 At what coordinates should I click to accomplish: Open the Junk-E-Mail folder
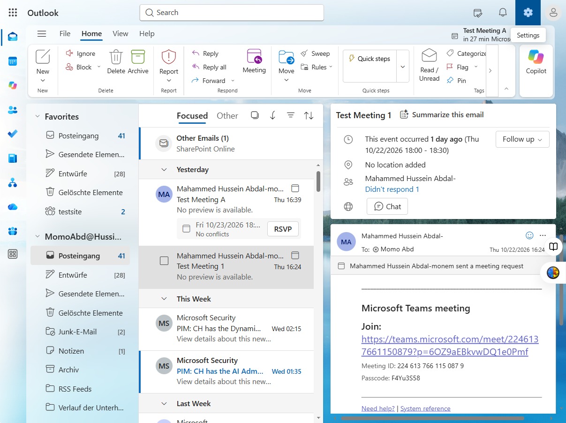[x=80, y=332]
